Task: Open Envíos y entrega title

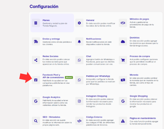Action: pos(51,39)
